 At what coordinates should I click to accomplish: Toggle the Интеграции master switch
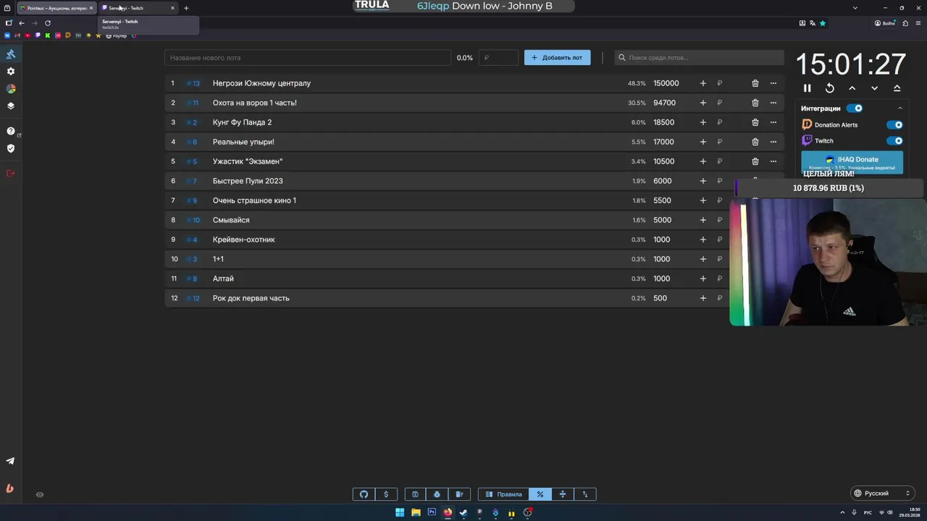point(855,109)
